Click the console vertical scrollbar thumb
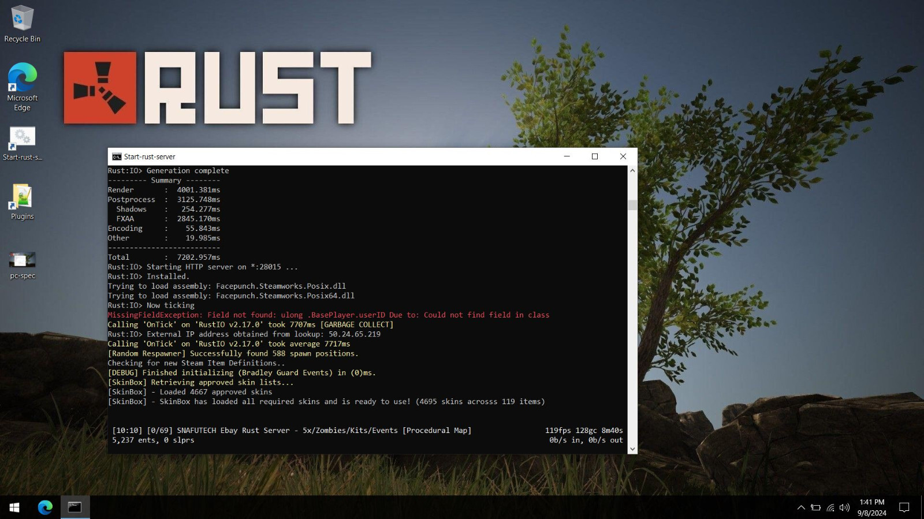 tap(632, 205)
